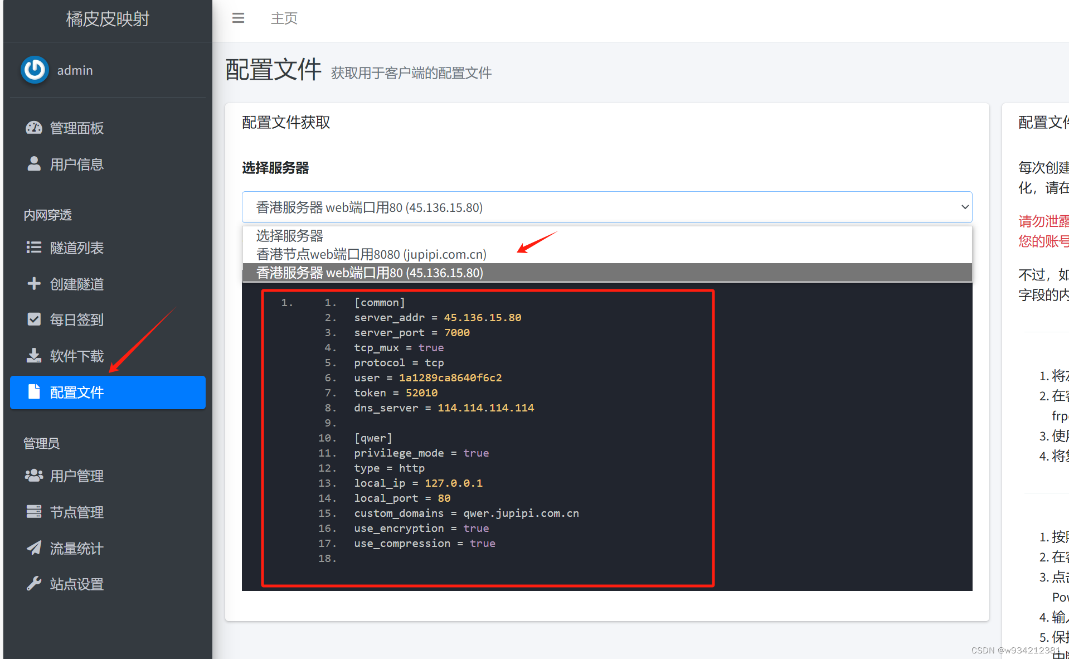Click the protocol = tcp line
1069x659 pixels.
tap(399, 362)
